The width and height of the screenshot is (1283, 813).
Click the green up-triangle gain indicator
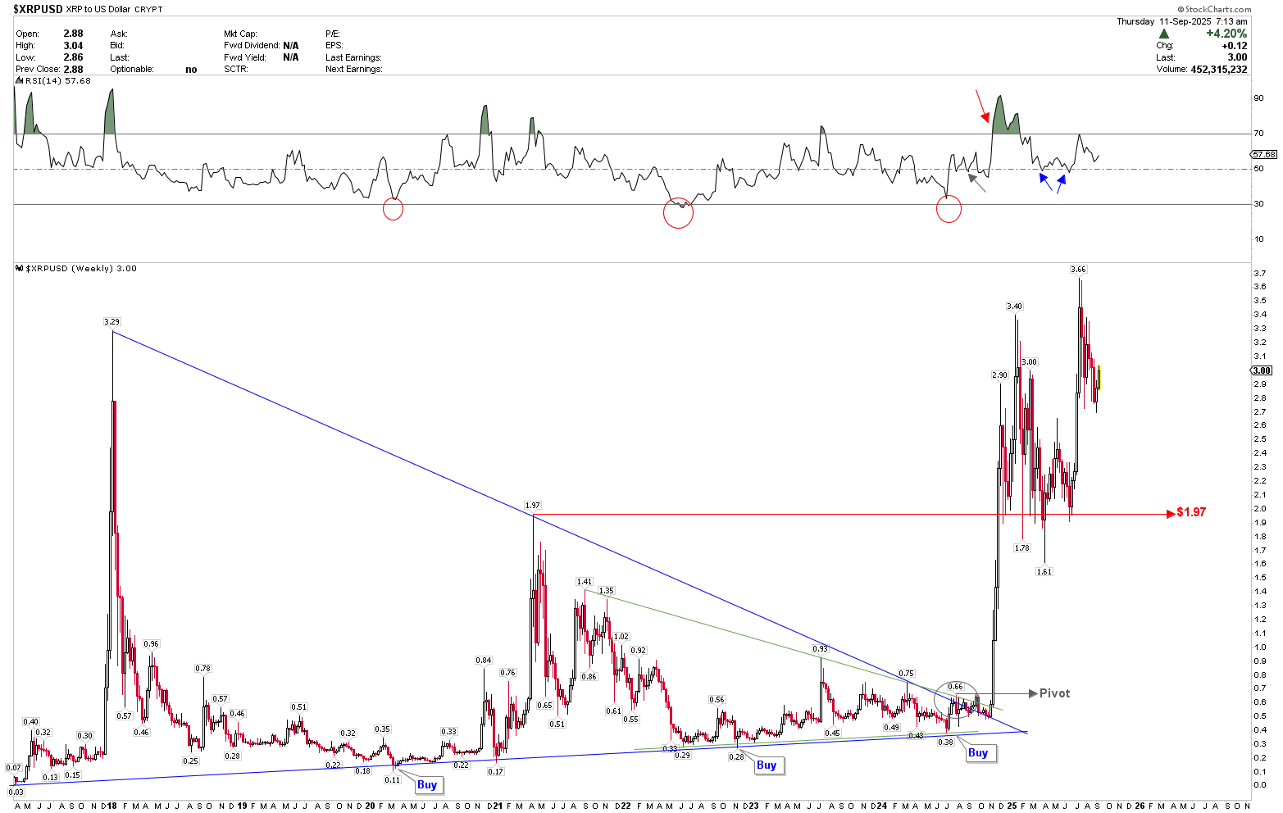pyautogui.click(x=1163, y=34)
